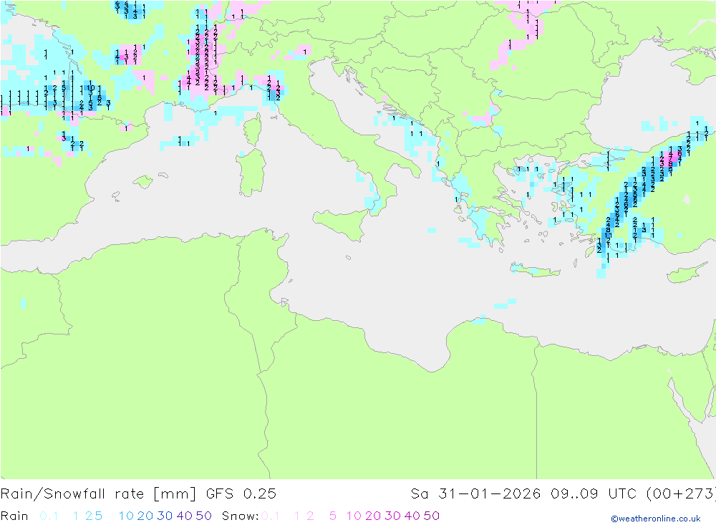Select the Rain legend value 20
Viewport: 716px width, 525px height.
[145, 516]
